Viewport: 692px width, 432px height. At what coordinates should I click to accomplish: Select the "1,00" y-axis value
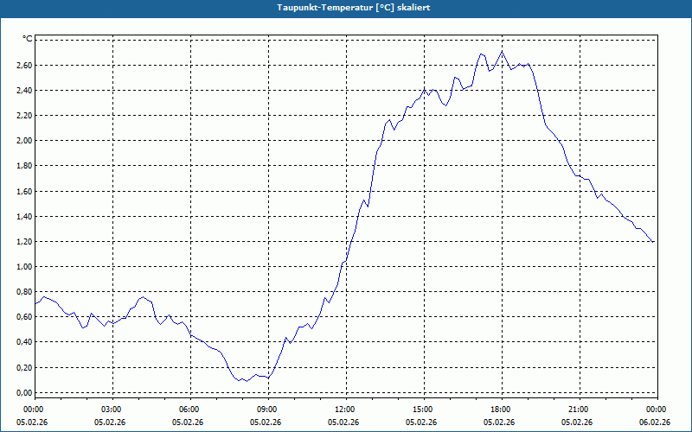(25, 267)
